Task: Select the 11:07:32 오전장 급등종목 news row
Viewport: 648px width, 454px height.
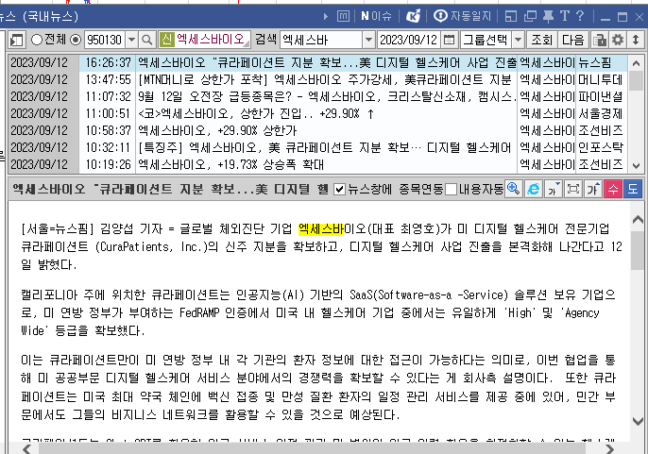Action: pyautogui.click(x=317, y=96)
